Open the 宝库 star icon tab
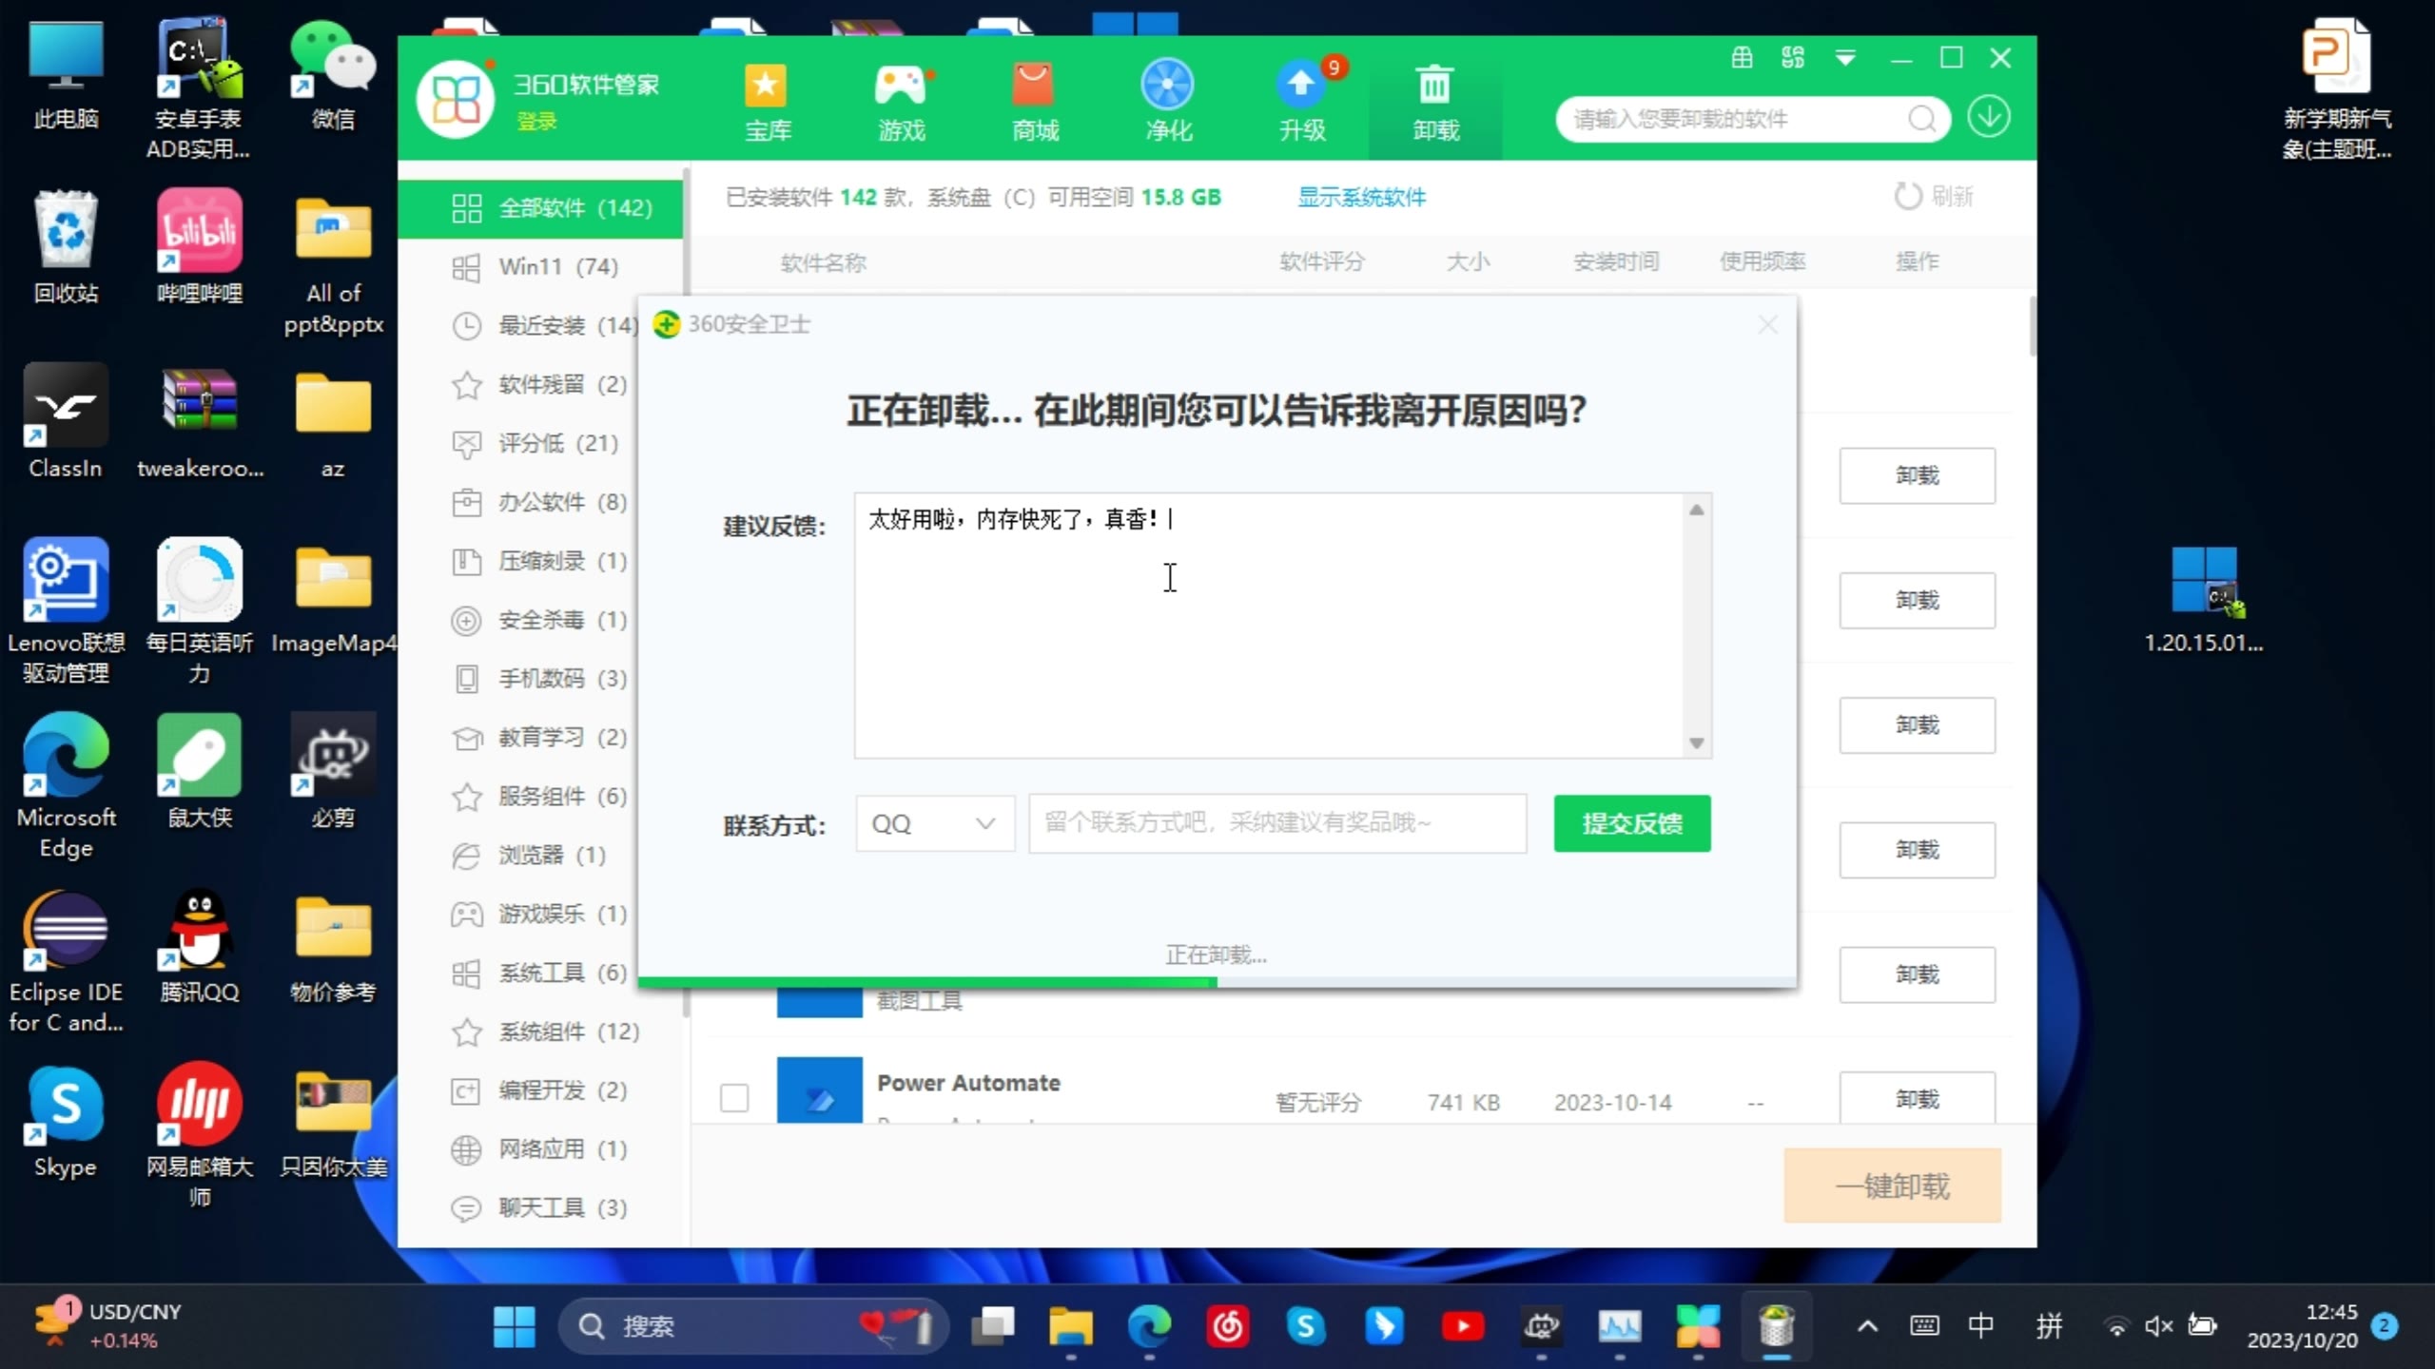Viewport: 2435px width, 1369px height. (767, 101)
